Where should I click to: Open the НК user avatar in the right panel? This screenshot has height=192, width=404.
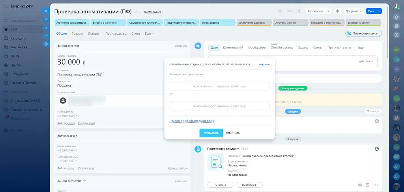click(397, 69)
